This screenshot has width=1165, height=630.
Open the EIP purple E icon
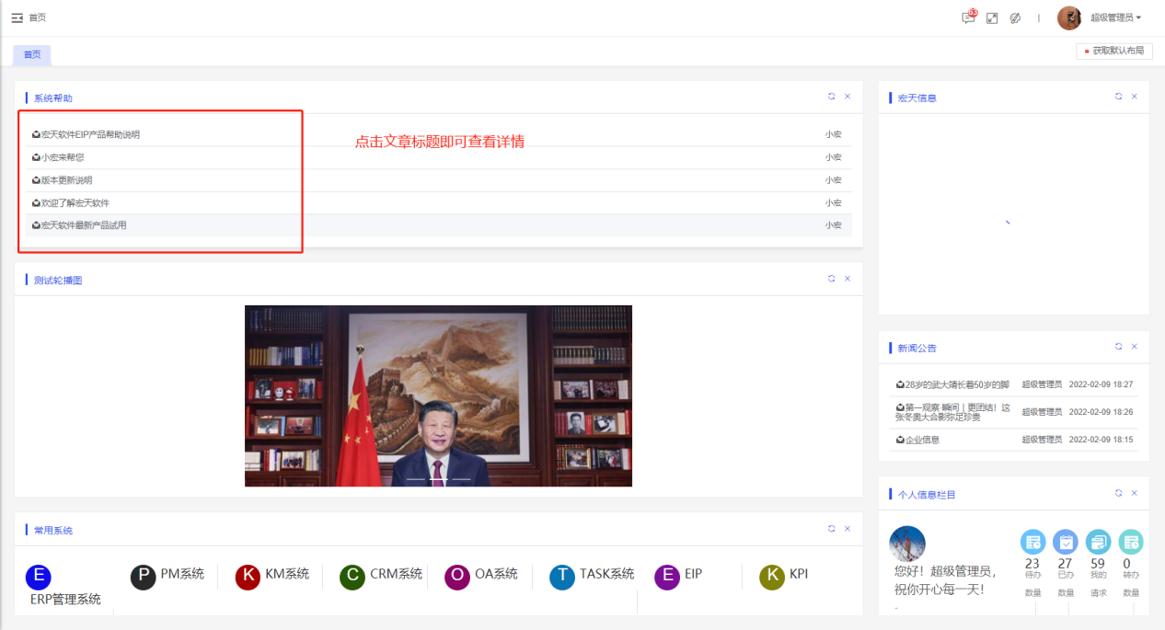point(667,577)
